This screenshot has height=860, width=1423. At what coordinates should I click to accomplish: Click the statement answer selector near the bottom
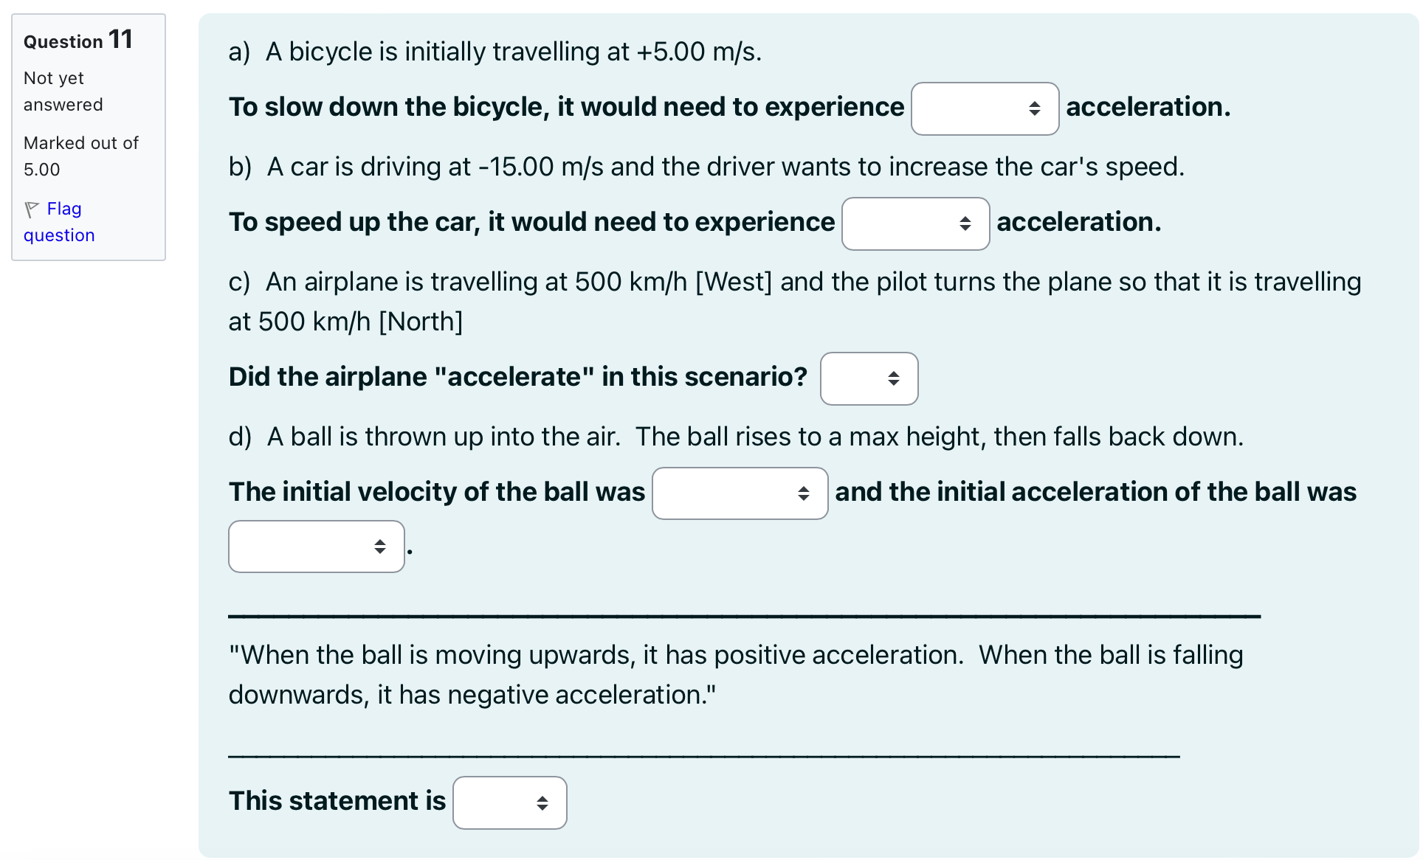[509, 802]
